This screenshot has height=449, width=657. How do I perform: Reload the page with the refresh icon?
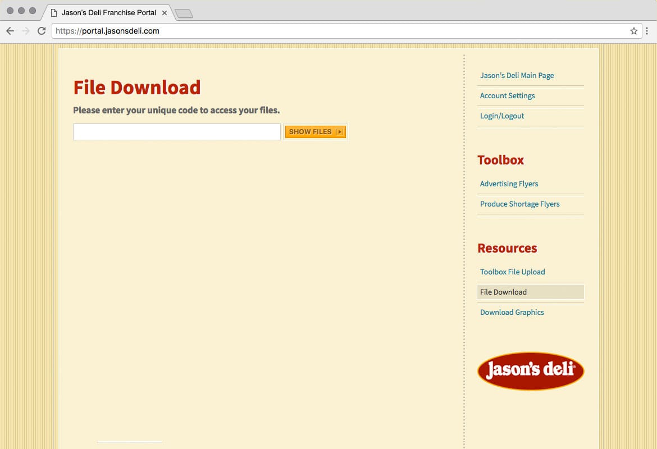[x=42, y=31]
